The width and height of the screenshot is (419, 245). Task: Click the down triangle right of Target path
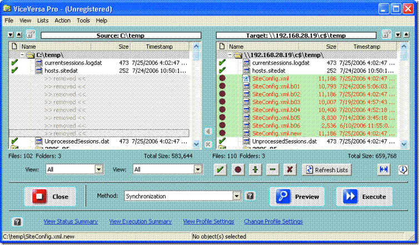pos(398,35)
